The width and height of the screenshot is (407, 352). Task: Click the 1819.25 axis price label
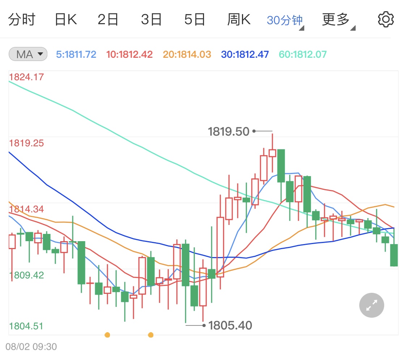[x=26, y=143]
